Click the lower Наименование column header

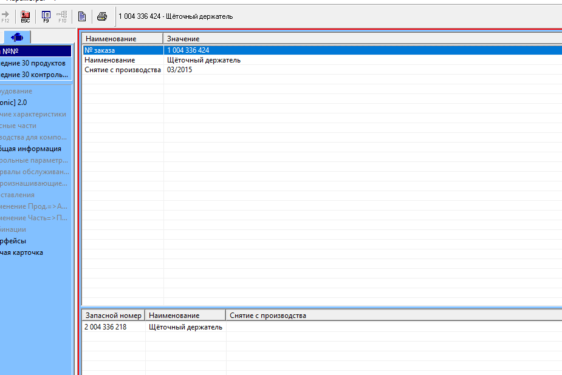coord(185,316)
